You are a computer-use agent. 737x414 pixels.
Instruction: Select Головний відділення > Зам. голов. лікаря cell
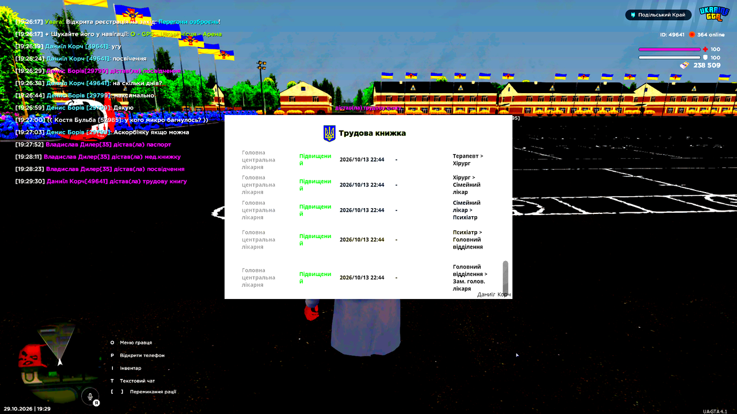click(470, 278)
